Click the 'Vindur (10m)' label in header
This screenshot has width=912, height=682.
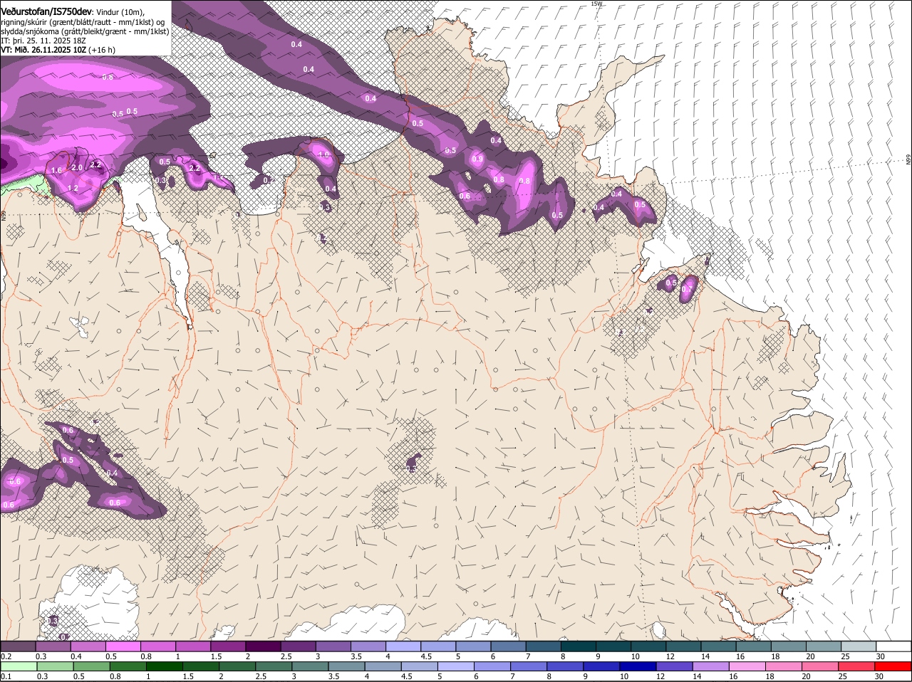120,12
